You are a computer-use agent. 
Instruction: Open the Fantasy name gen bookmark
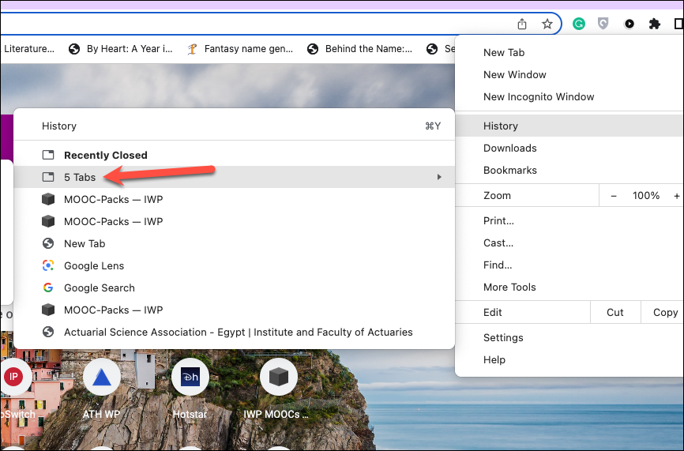pyautogui.click(x=240, y=49)
